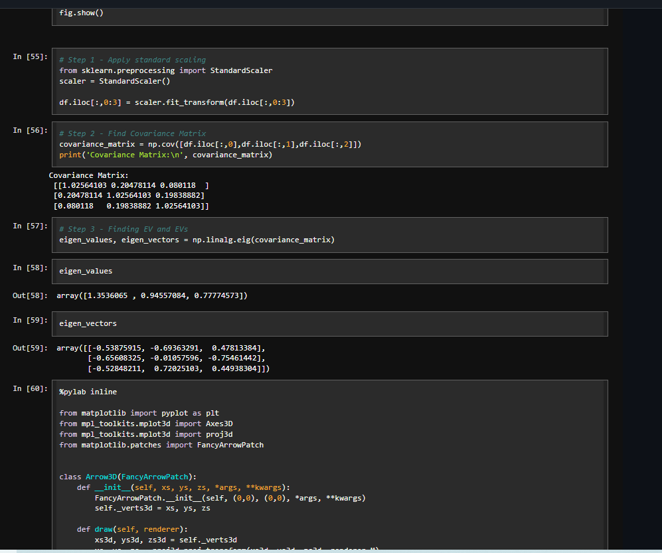The image size is (662, 553).
Task: Select the "In [59]:" prompt label
Action: [x=30, y=320]
